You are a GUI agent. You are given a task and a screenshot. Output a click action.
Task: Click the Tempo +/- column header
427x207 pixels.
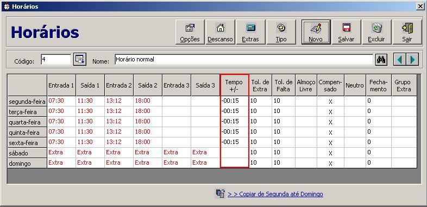pyautogui.click(x=234, y=85)
